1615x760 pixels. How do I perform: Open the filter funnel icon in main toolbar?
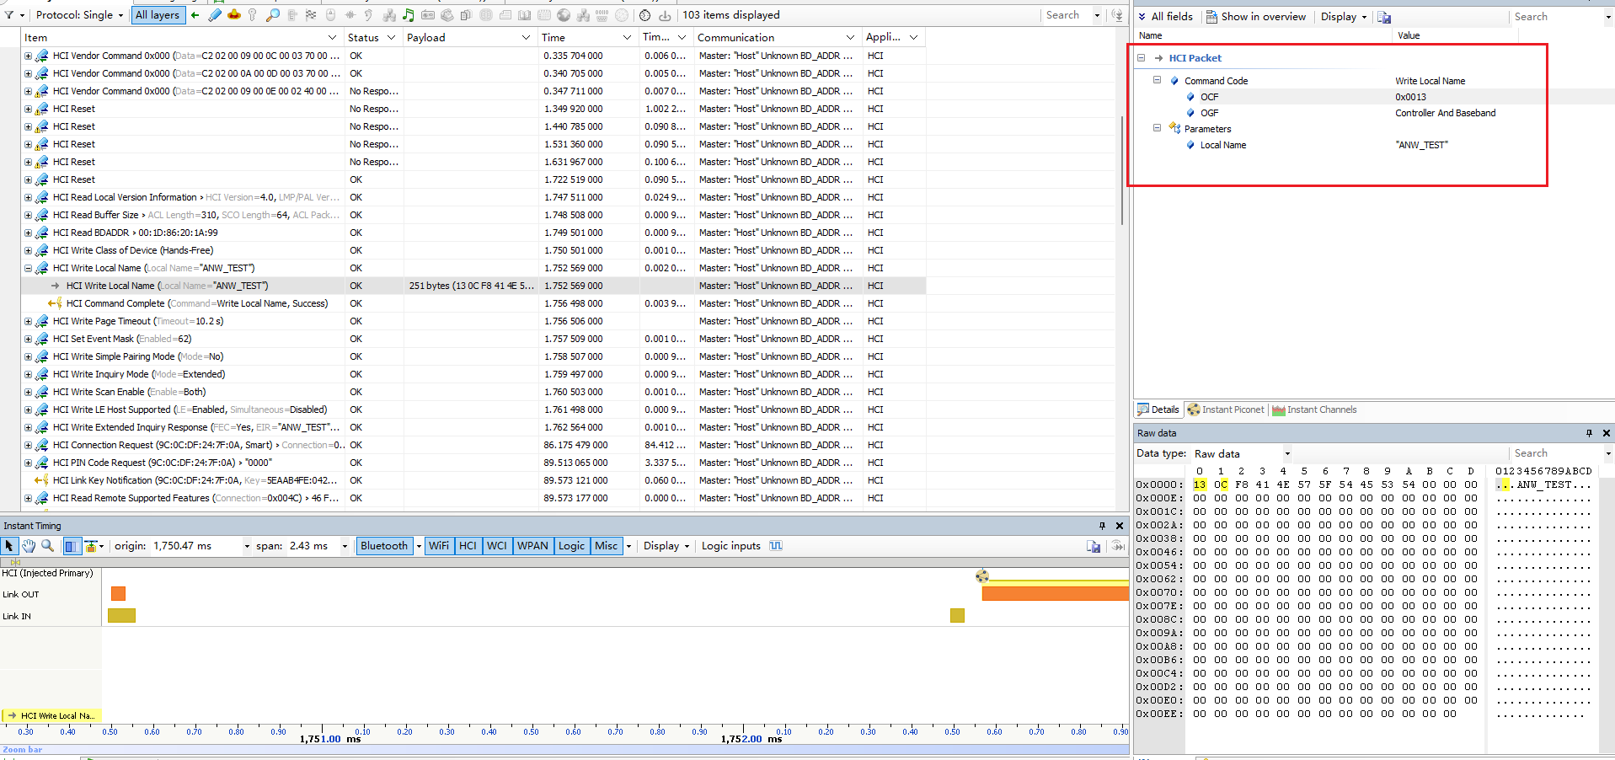click(x=9, y=15)
